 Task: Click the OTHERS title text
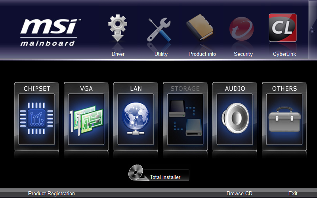coord(285,88)
